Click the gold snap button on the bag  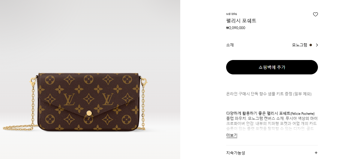pyautogui.click(x=89, y=113)
